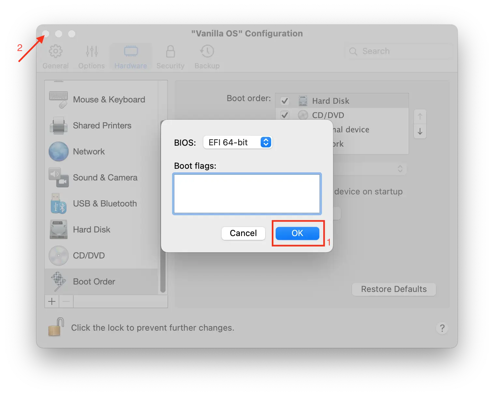Click the Security lock icon
This screenshot has width=494, height=396.
(170, 51)
